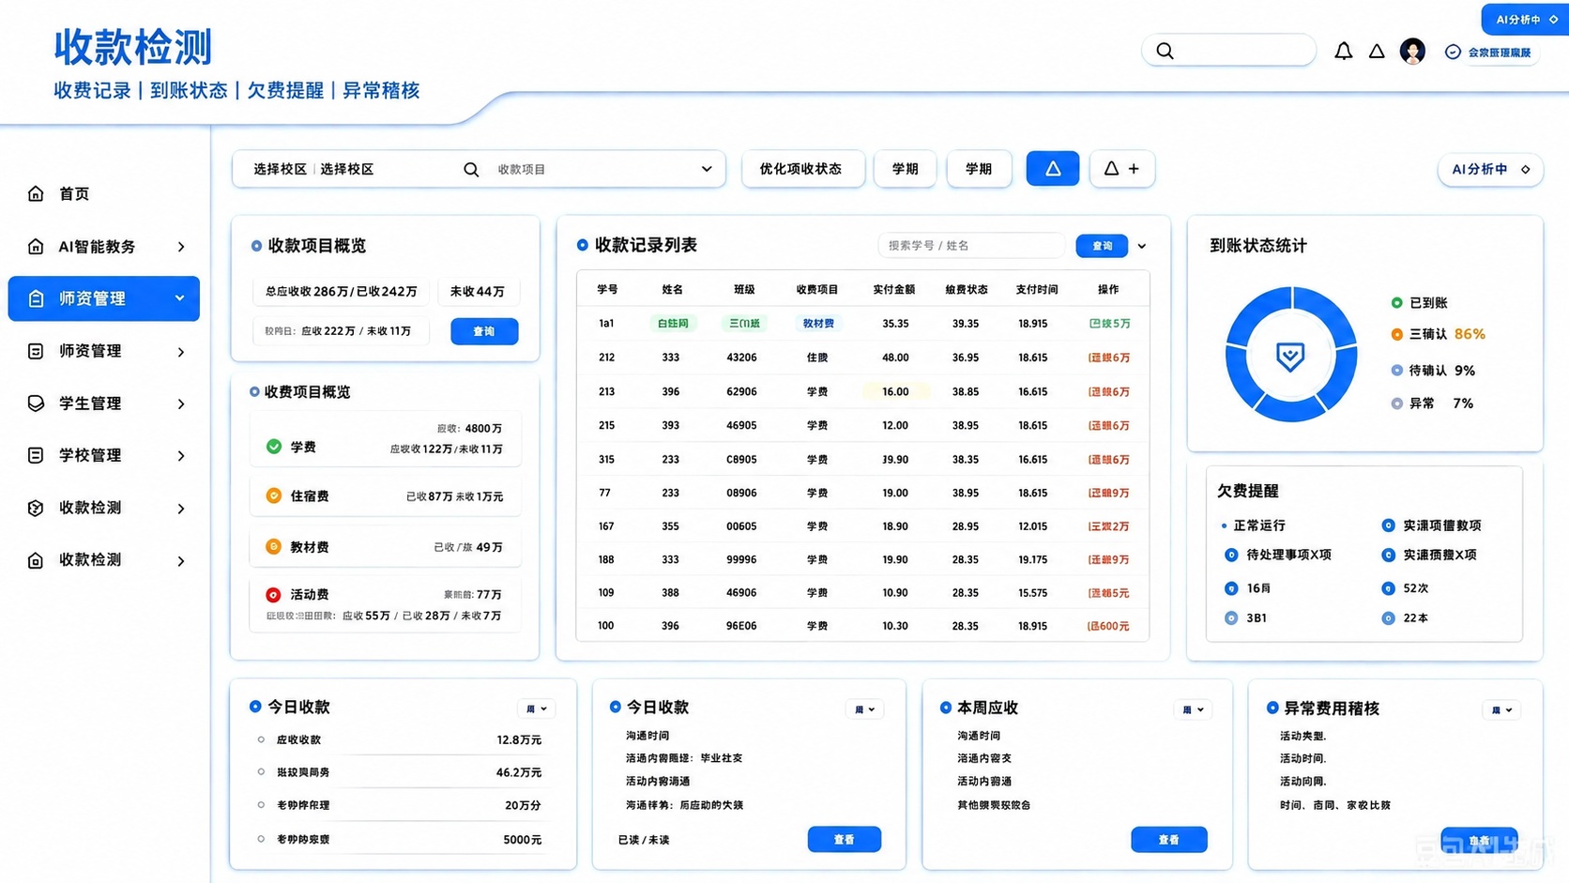
Task: Click 查看 button in second 今日收款 card
Action: tap(844, 839)
